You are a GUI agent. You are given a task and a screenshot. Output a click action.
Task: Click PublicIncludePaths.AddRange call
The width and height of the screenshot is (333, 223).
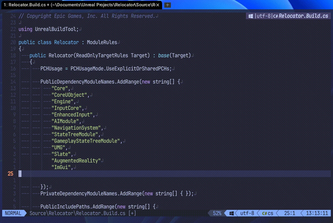pyautogui.click(x=77, y=207)
